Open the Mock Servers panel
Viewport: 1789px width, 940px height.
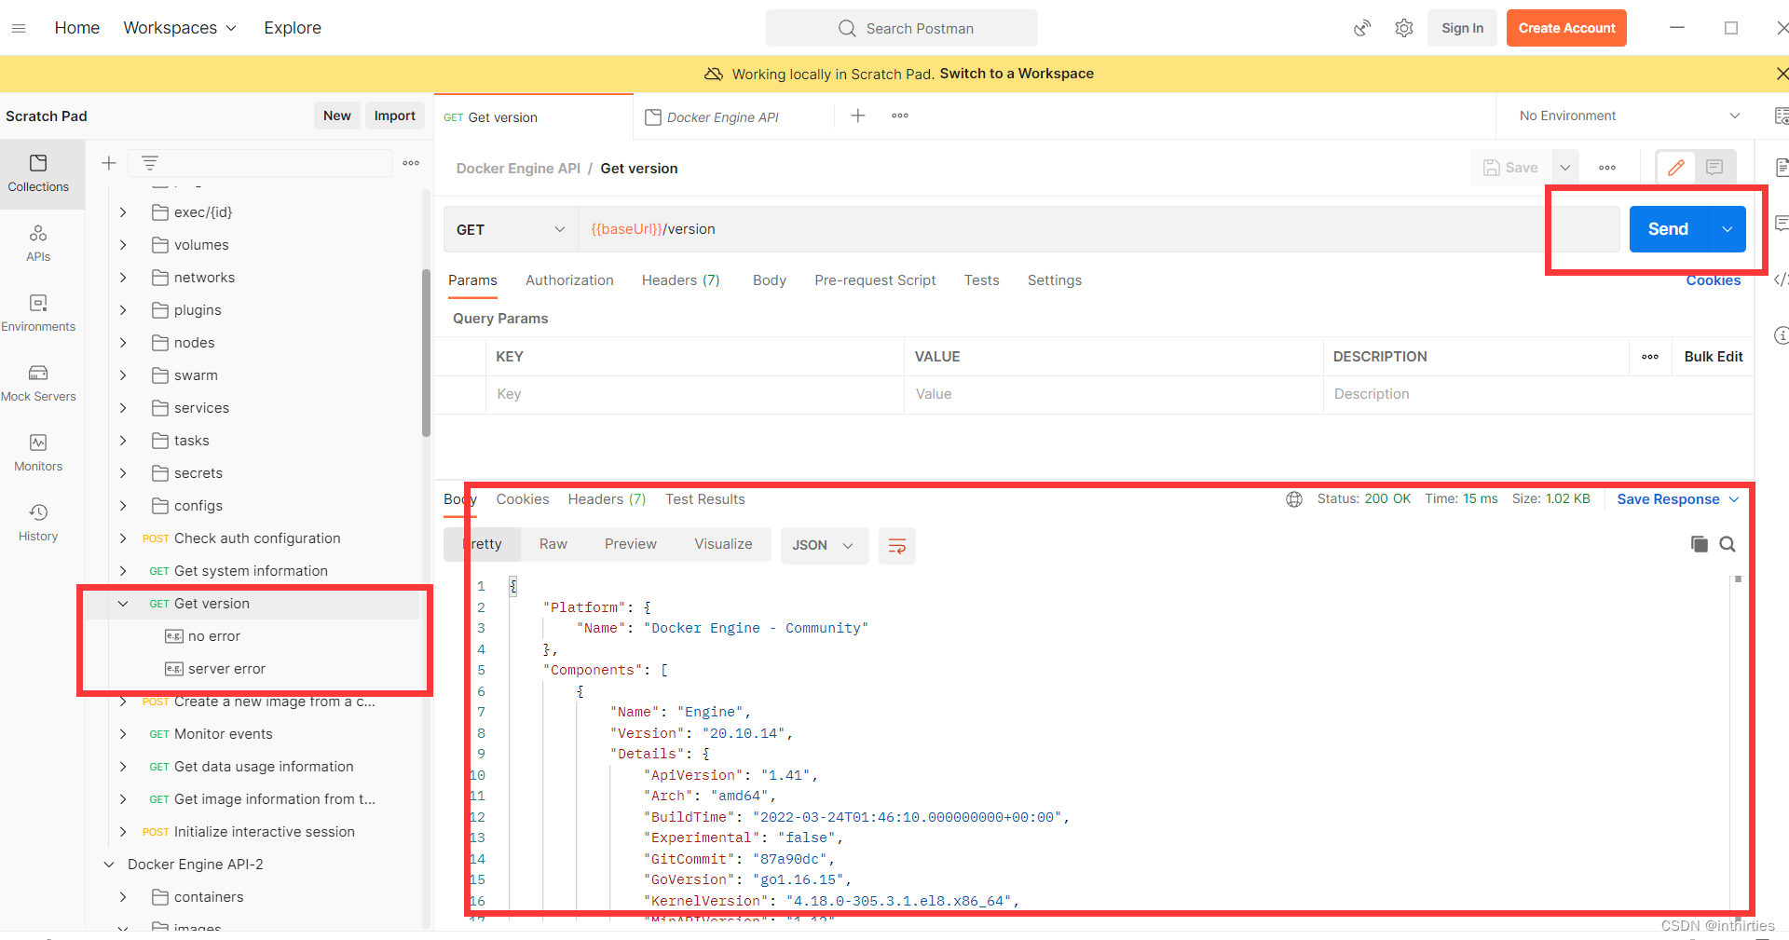(38, 382)
